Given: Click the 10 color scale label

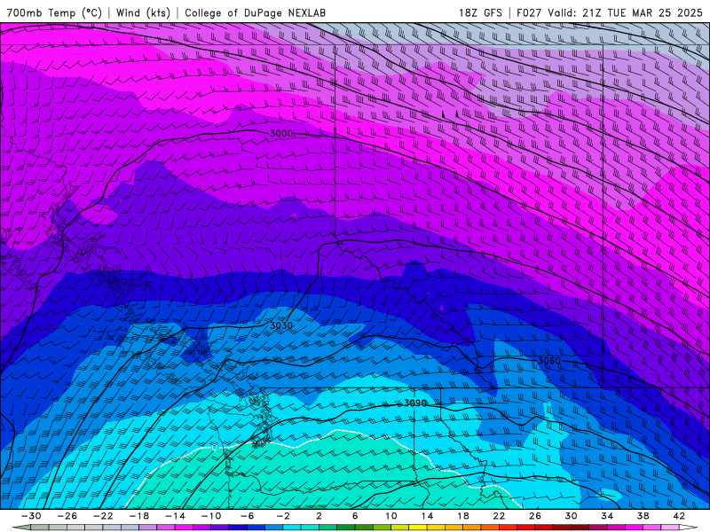Looking at the screenshot, I should 391,516.
